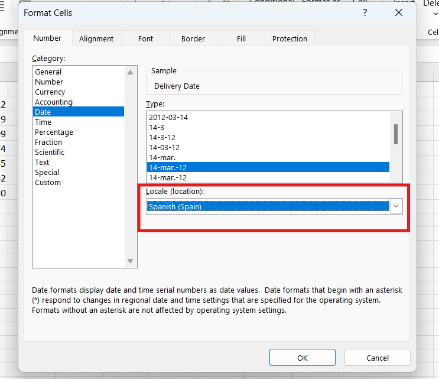
Task: Choose Currency in the Category list
Action: tap(50, 92)
